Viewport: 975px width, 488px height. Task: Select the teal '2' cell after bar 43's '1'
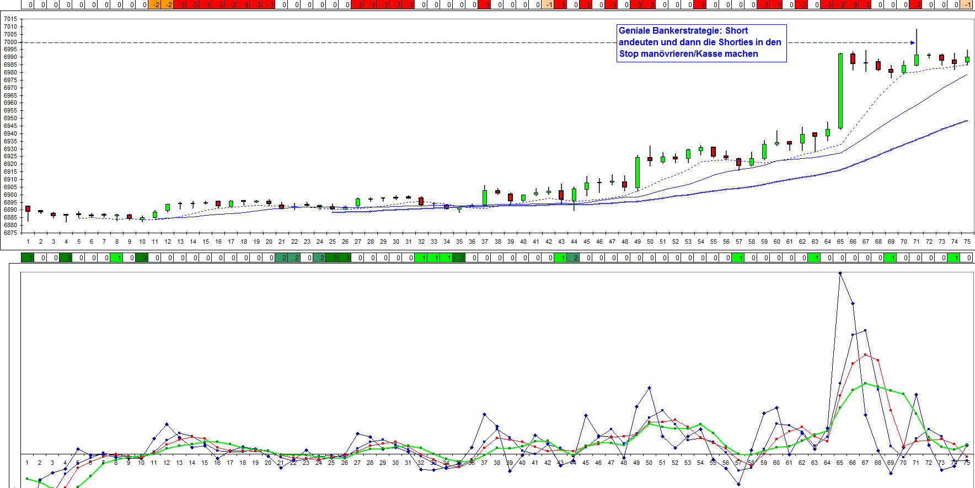click(x=575, y=258)
